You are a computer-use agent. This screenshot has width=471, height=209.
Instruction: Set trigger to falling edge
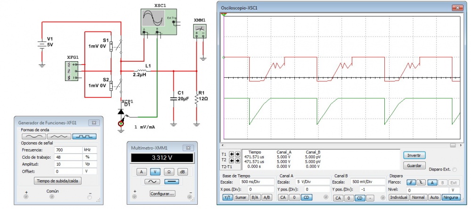tap(422, 182)
